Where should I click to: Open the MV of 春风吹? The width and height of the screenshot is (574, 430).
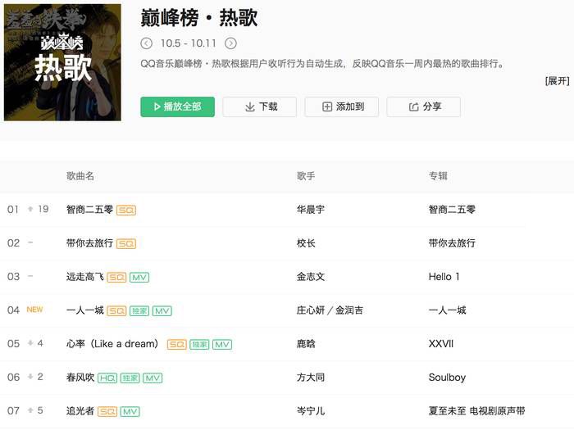click(153, 378)
